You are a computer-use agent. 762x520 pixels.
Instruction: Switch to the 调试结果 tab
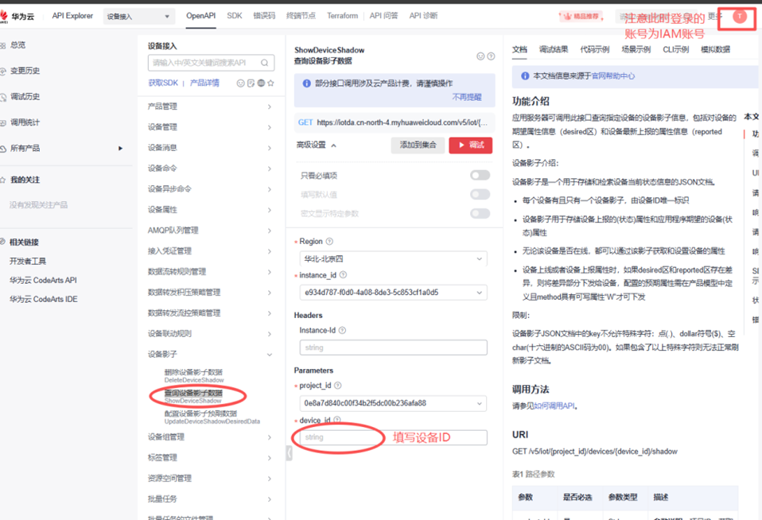pos(554,49)
